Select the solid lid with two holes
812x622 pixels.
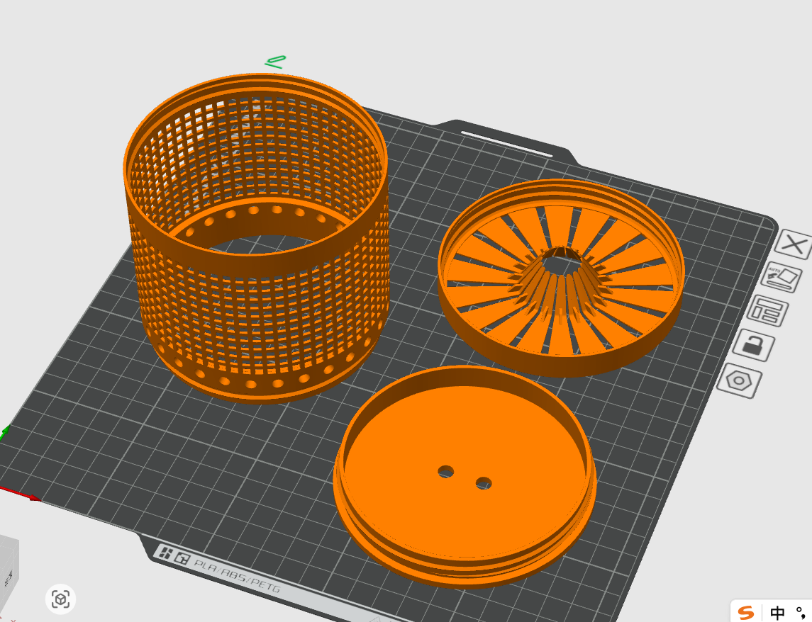(x=465, y=477)
